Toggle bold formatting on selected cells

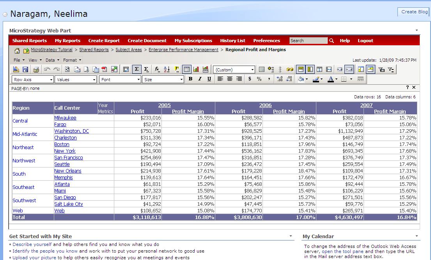click(x=190, y=78)
